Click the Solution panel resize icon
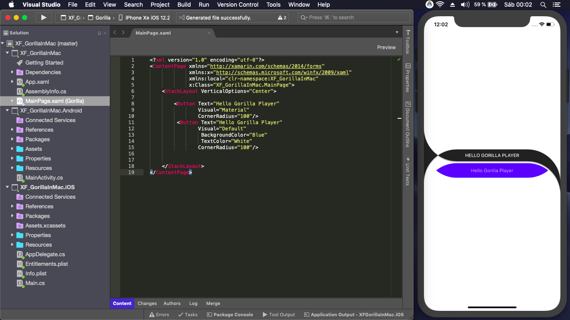Screen dimensions: 570x320 coord(99,33)
